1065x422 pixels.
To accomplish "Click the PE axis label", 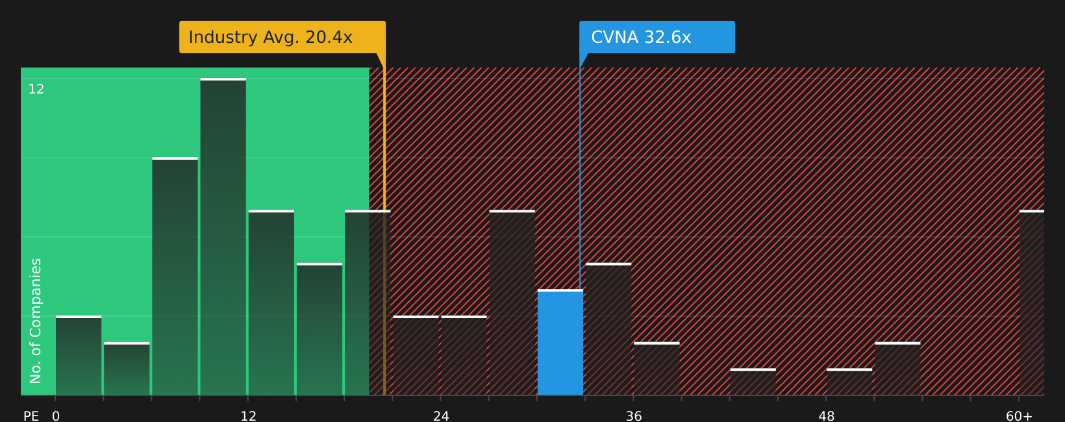I will pos(31,416).
